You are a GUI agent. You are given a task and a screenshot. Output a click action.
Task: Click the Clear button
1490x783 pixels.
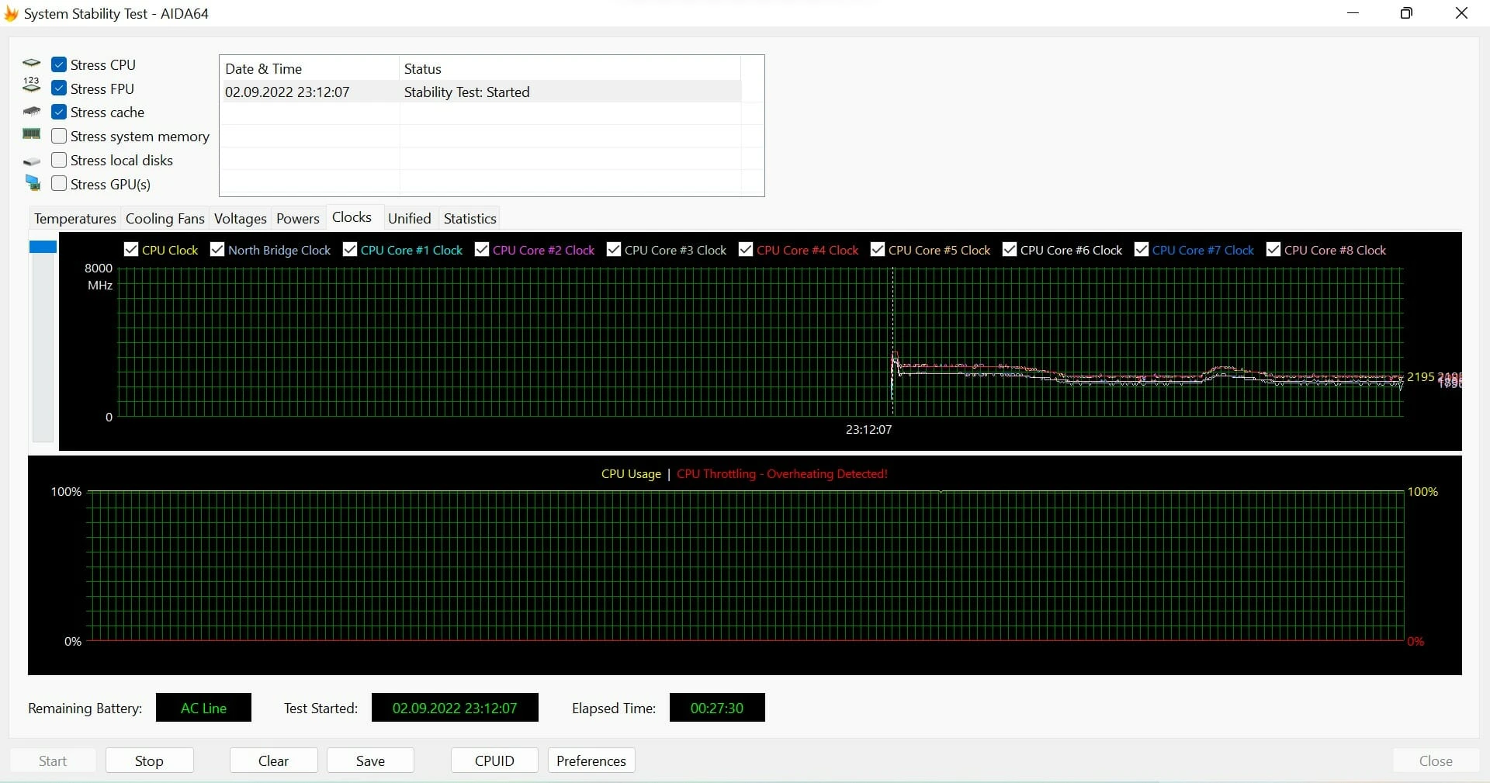coord(273,760)
